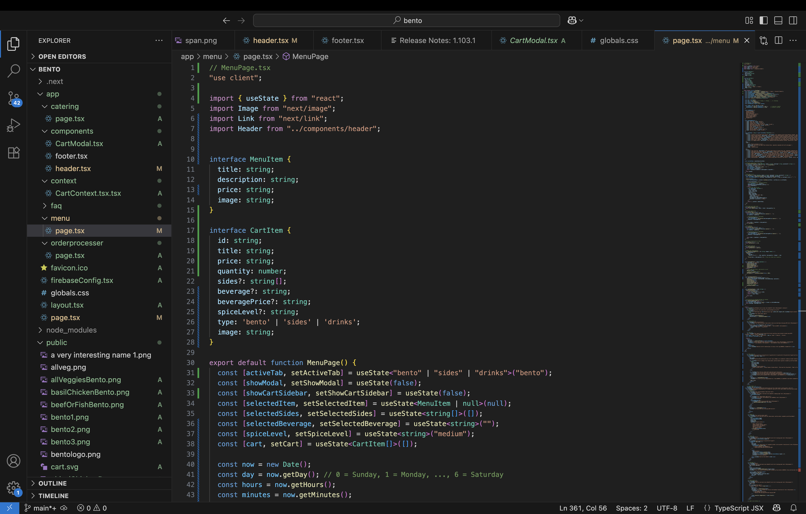Viewport: 806px width, 514px height.
Task: Open notifications bell in status bar
Action: [794, 508]
